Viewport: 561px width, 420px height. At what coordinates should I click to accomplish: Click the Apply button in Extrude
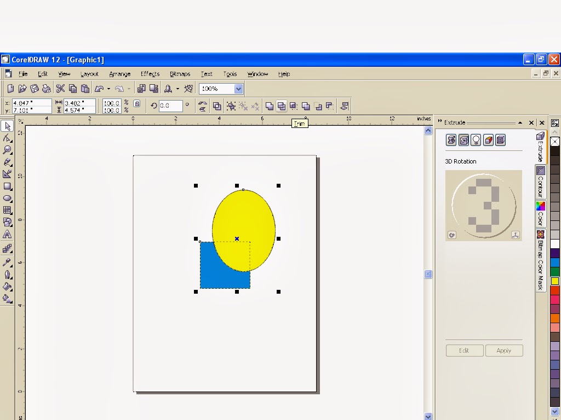[x=504, y=351]
